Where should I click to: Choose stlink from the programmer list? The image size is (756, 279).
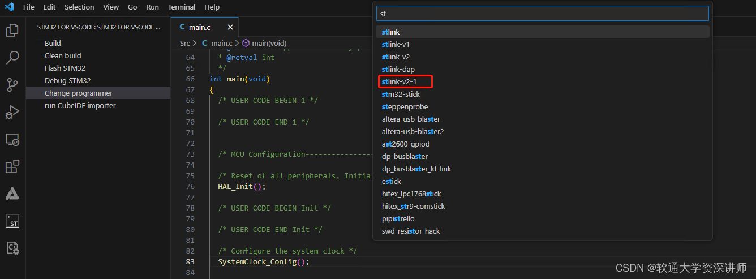click(543, 32)
